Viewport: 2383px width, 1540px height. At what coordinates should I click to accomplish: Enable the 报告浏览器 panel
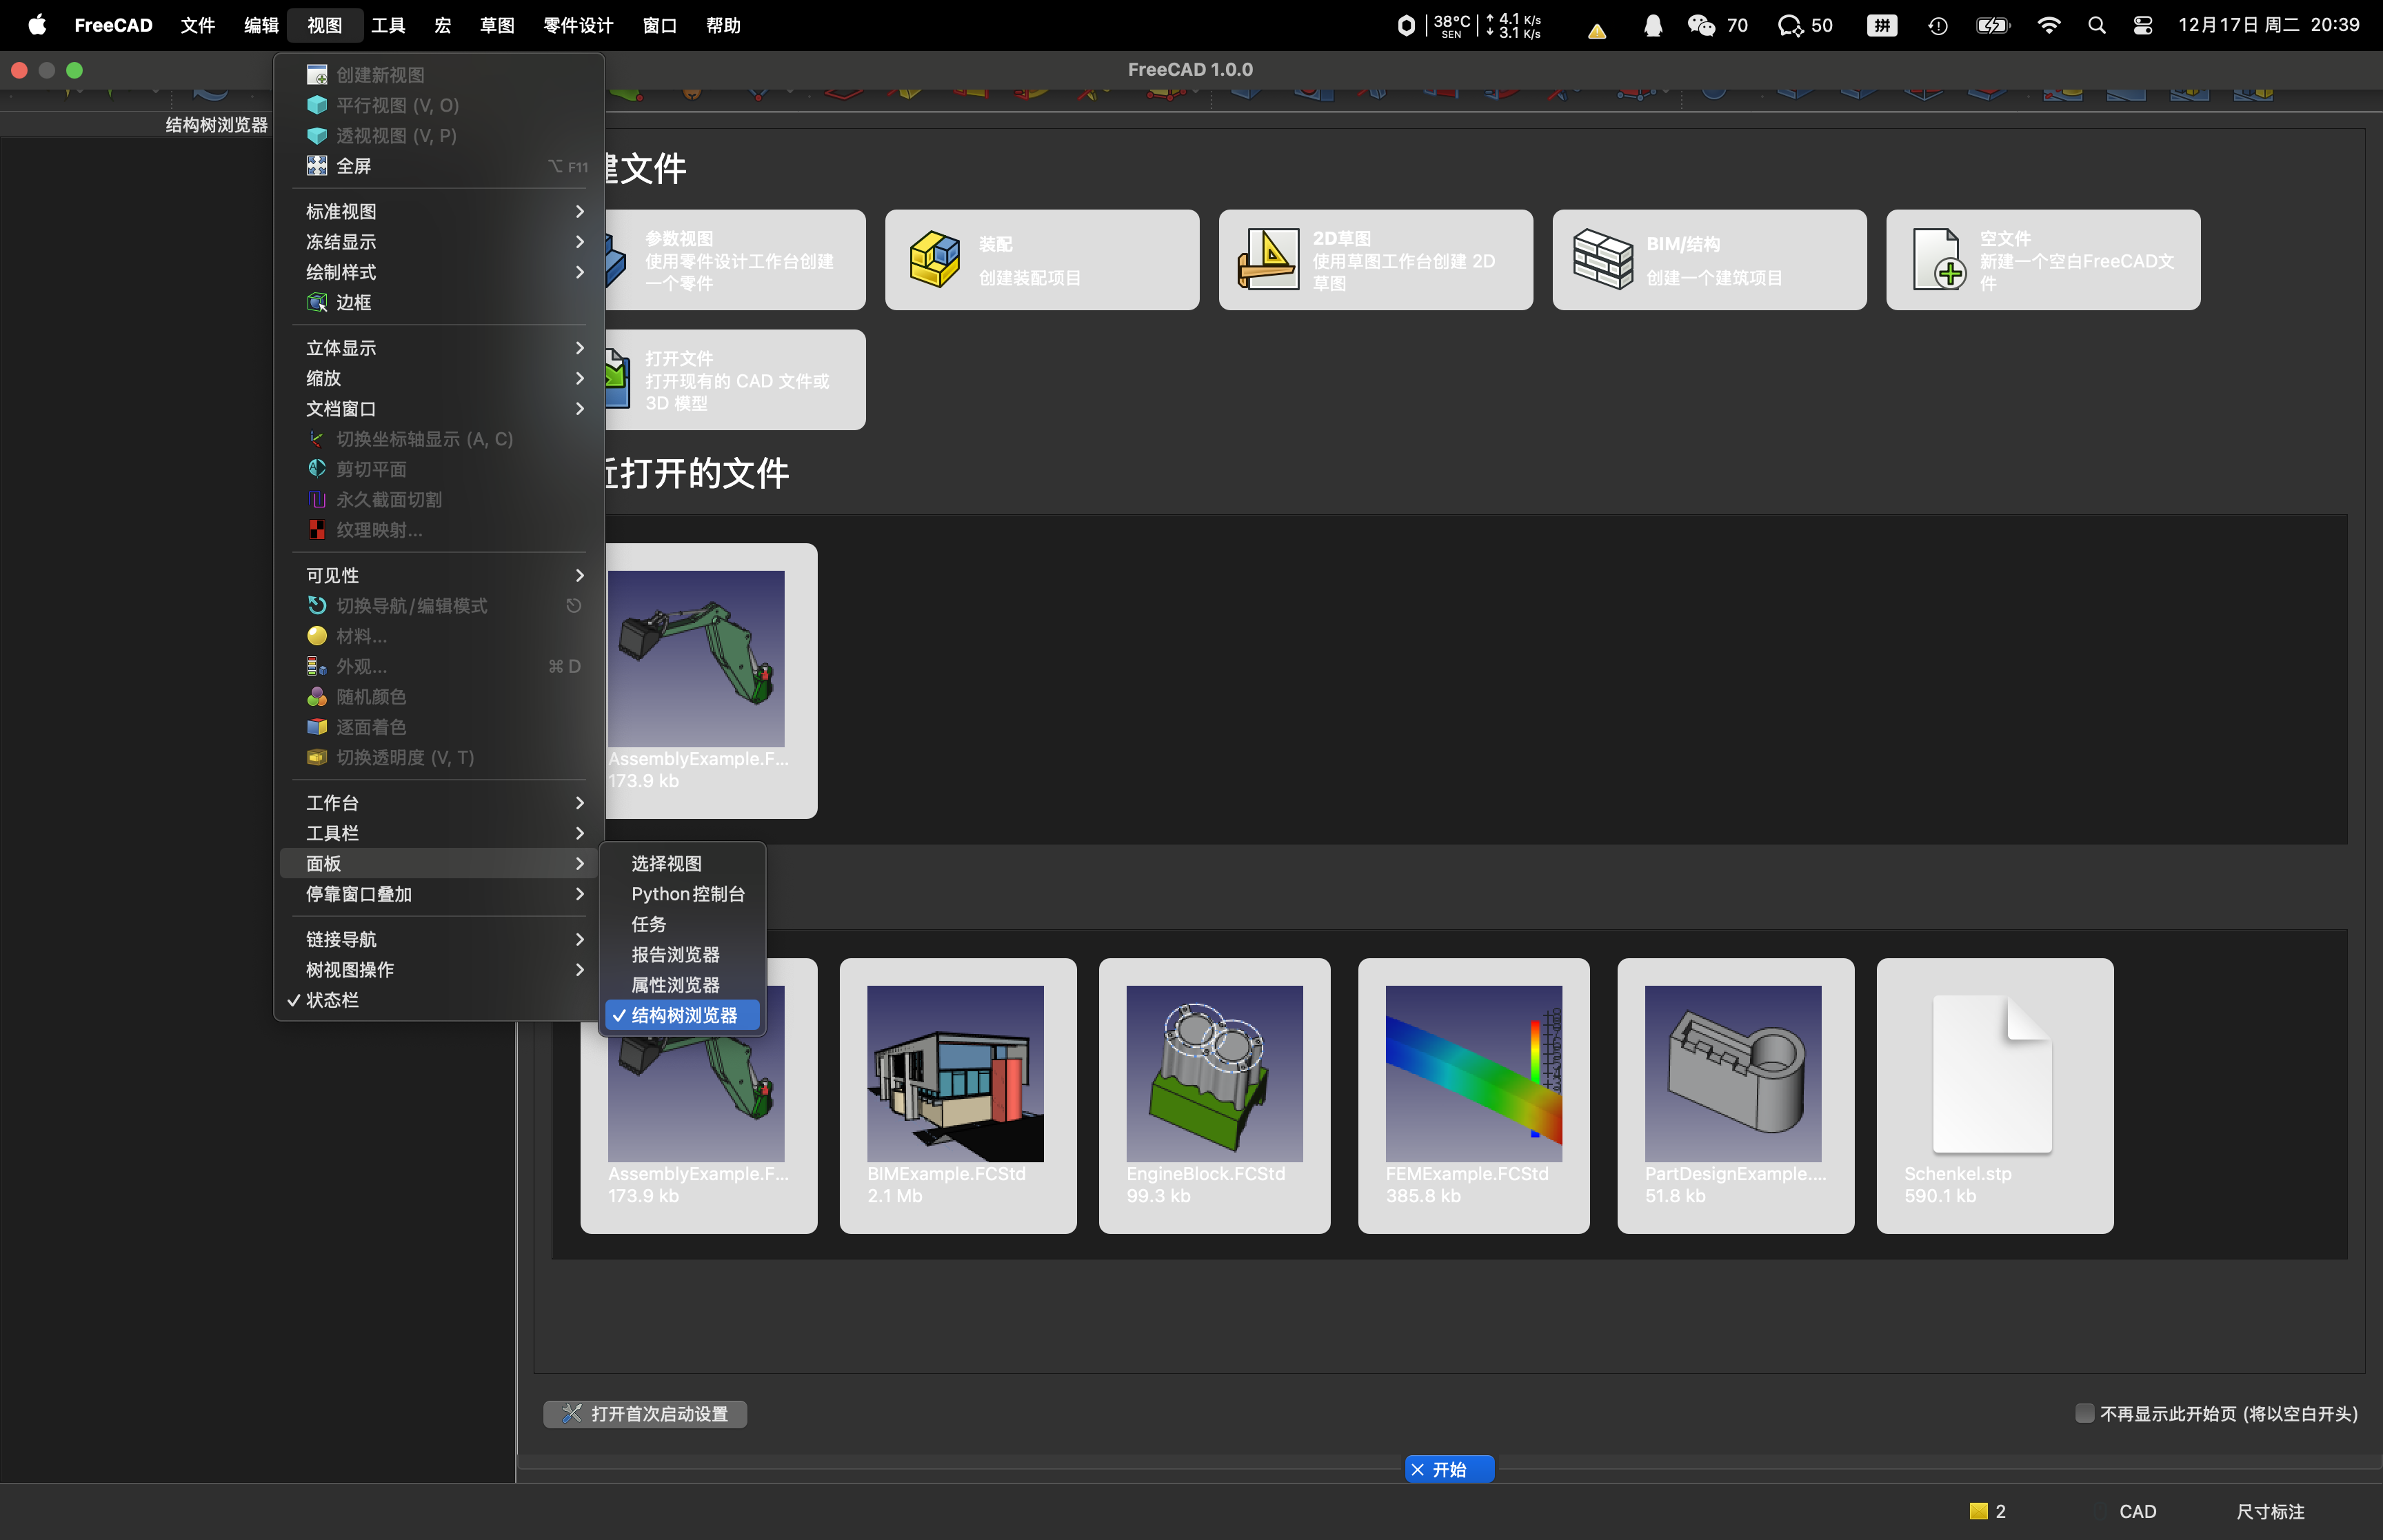683,954
